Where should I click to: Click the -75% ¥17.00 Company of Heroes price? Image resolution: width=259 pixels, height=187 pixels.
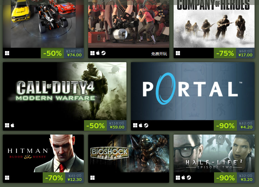coord(234,53)
